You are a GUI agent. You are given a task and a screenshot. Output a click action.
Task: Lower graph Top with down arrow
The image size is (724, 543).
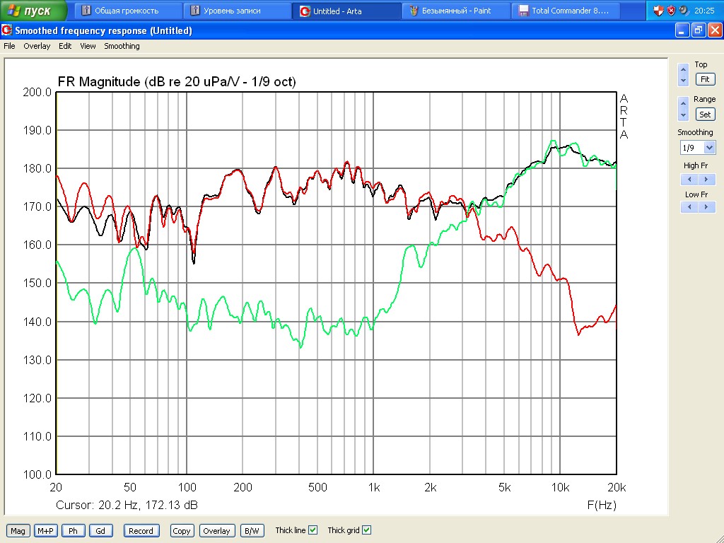(x=684, y=81)
